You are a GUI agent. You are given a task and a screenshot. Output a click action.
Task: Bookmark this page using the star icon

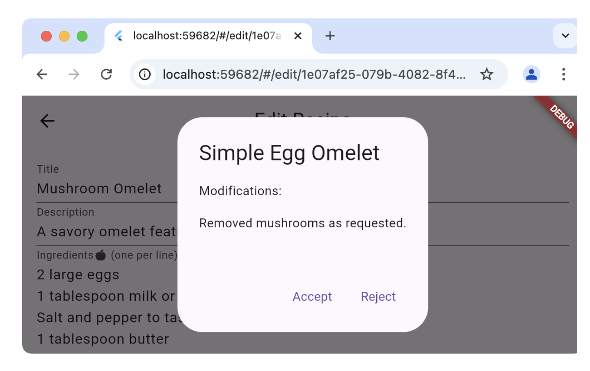pyautogui.click(x=487, y=74)
